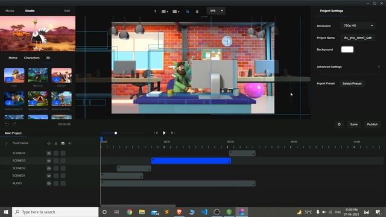The image size is (386, 217).
Task: Open the Background color swatch
Action: pos(347,49)
